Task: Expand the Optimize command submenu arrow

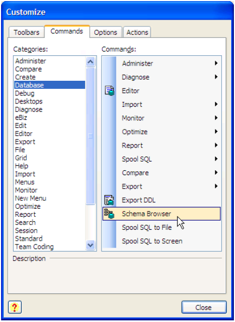Action: [x=216, y=131]
